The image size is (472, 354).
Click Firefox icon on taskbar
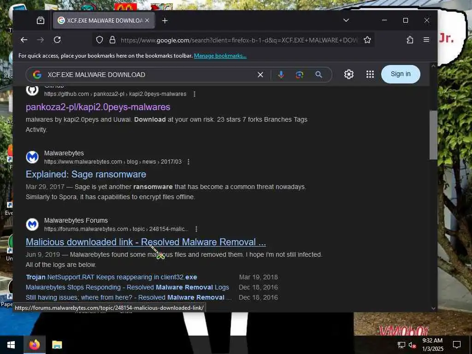[x=34, y=345]
